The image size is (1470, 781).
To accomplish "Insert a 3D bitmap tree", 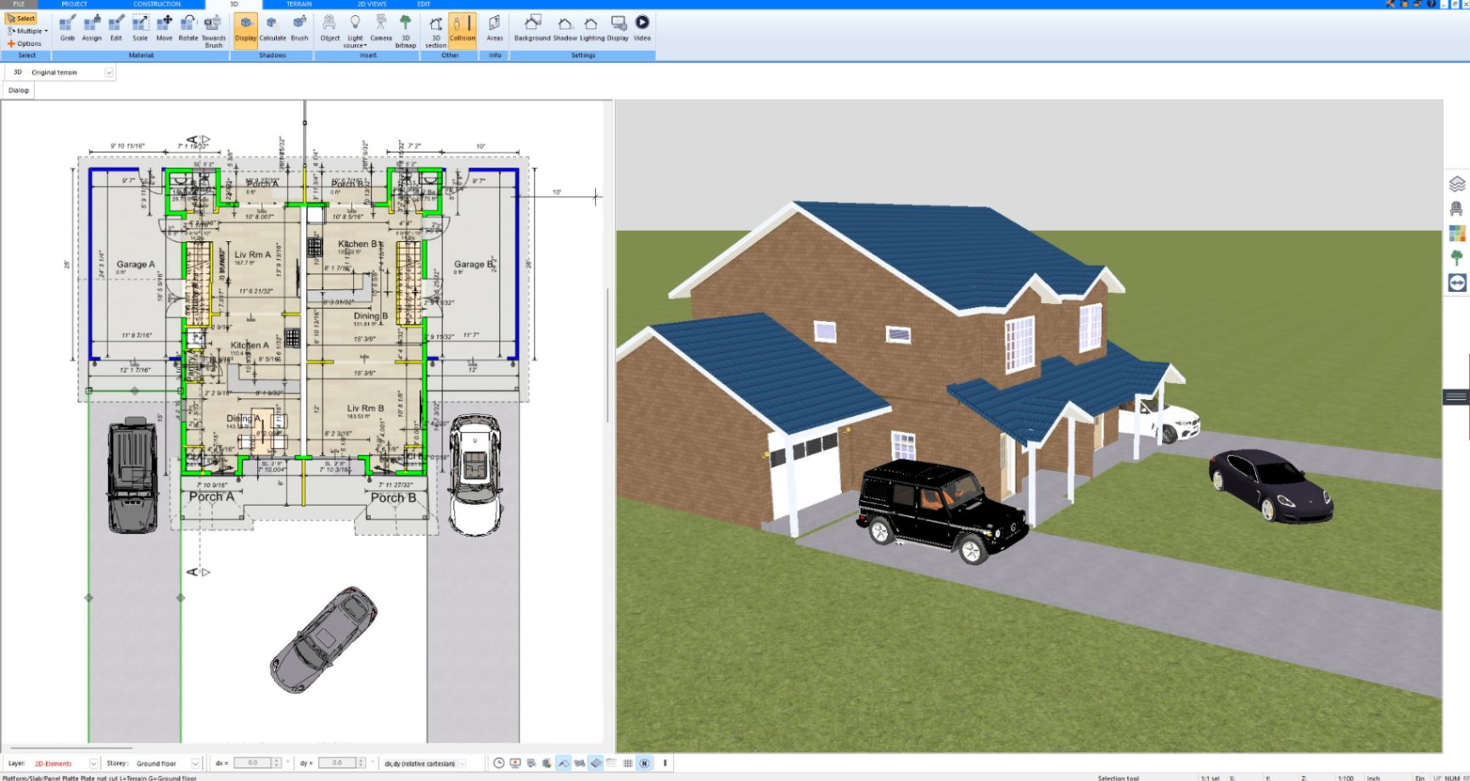I will coord(406,31).
